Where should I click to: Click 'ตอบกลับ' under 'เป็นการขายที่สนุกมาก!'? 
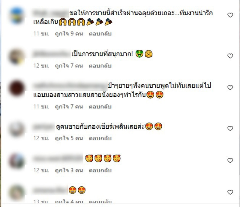click(100, 66)
